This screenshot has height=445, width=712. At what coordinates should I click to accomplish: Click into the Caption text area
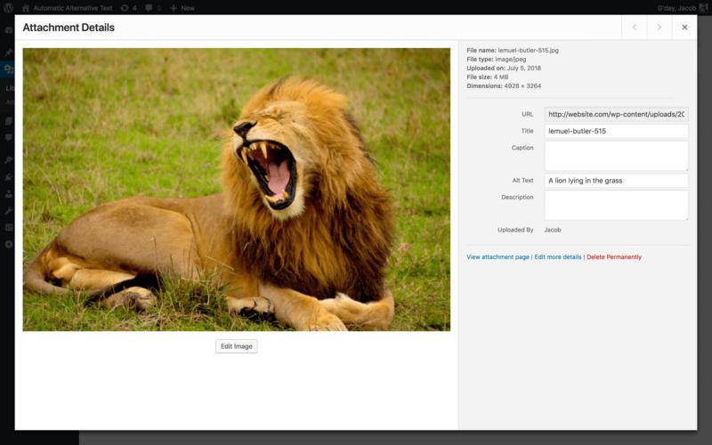[x=616, y=155]
